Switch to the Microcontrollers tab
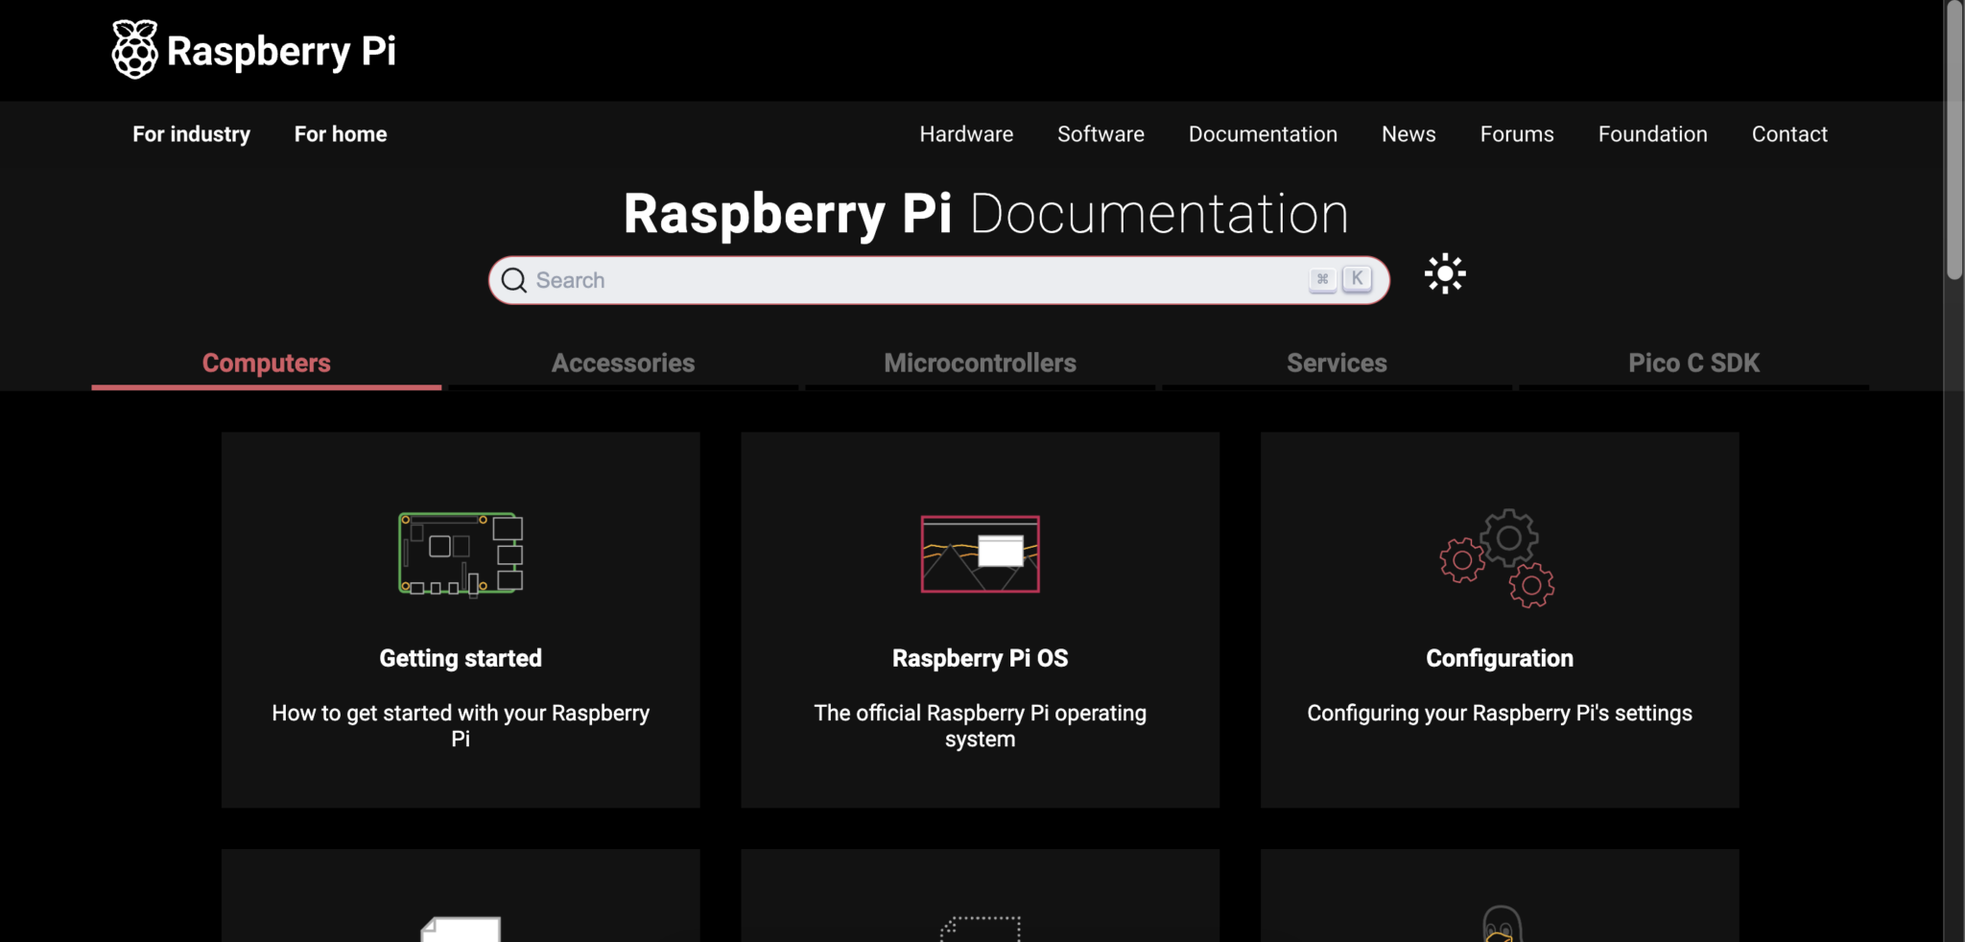The height and width of the screenshot is (942, 1965). tap(980, 363)
